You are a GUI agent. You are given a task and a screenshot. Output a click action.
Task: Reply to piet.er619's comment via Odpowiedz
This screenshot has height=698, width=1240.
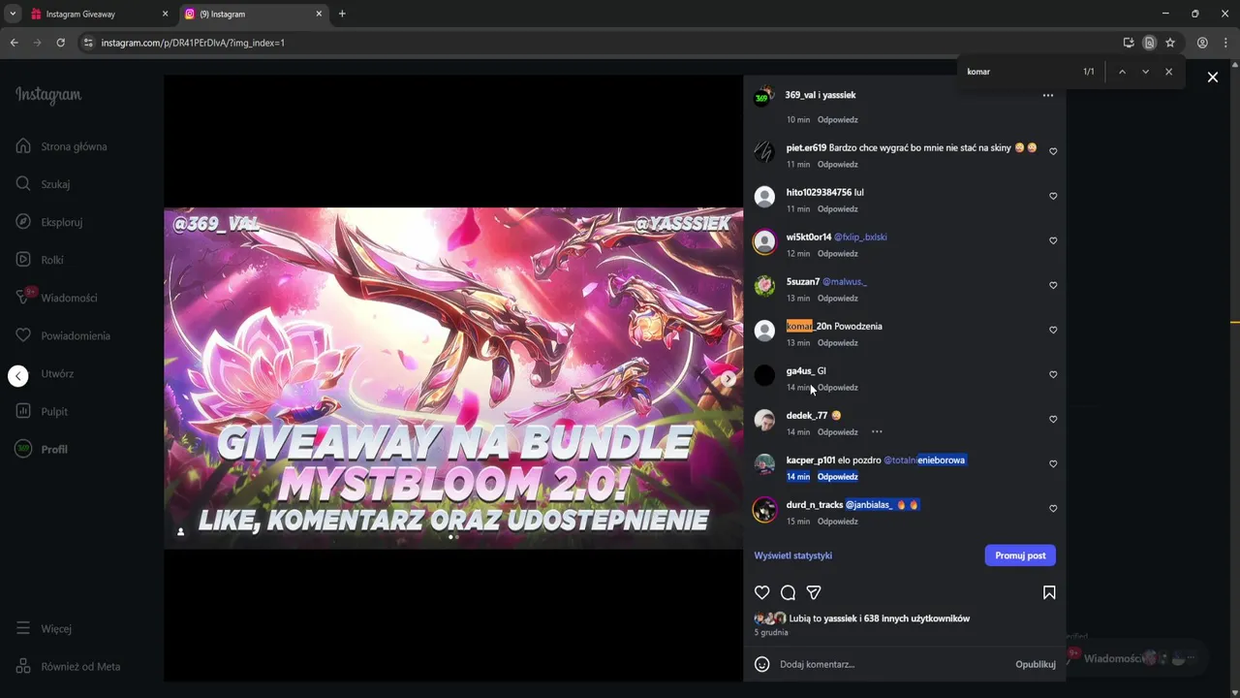838,164
